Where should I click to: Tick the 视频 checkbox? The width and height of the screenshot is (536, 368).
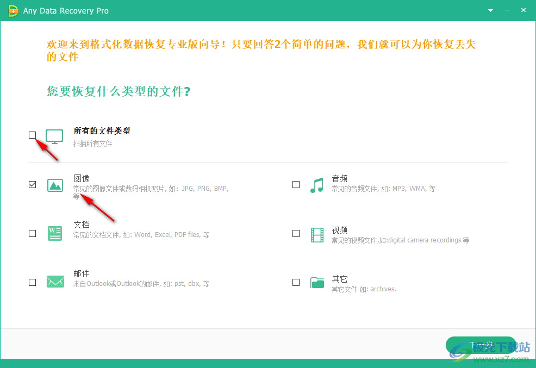pos(296,234)
